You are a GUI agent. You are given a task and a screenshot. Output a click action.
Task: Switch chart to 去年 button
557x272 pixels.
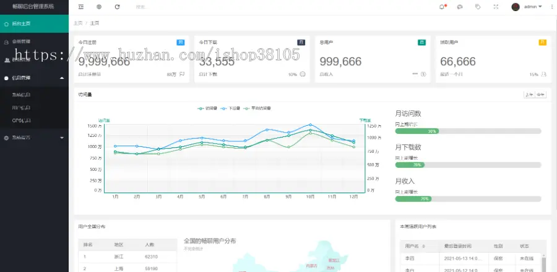pos(529,94)
